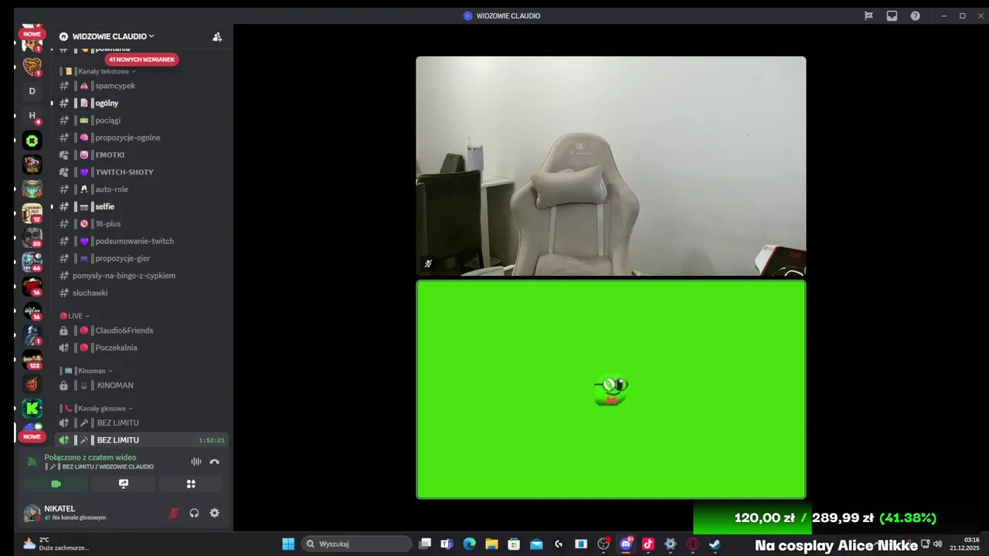Image resolution: width=989 pixels, height=556 pixels.
Task: Open the Activities launcher button
Action: [x=191, y=484]
